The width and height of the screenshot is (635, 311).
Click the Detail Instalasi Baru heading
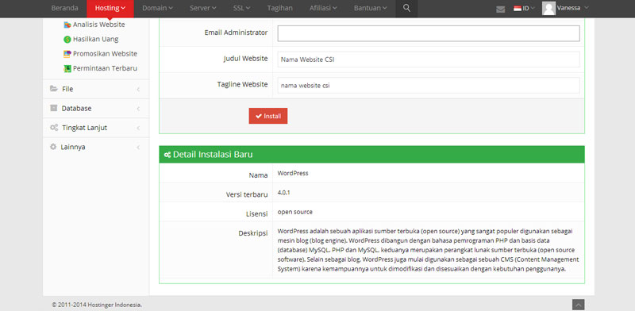coord(213,155)
